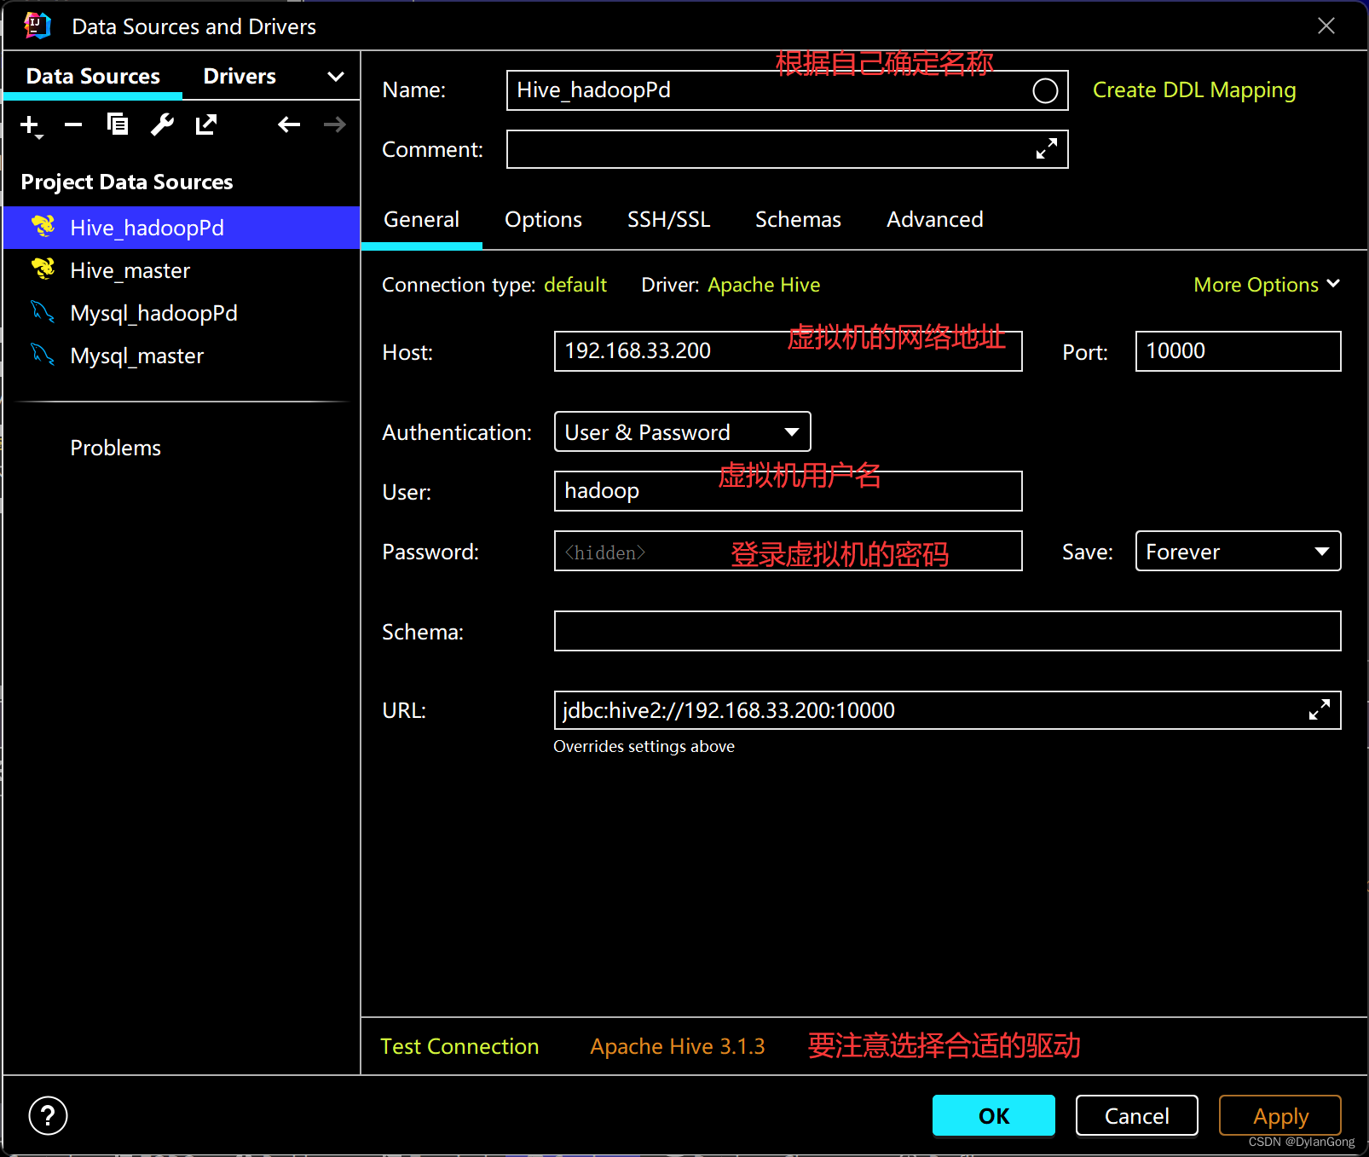Focus the User input field
This screenshot has height=1157, width=1369.
coord(788,491)
